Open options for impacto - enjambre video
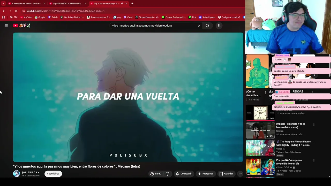Viewport: 331px width, 186px height. [314, 124]
